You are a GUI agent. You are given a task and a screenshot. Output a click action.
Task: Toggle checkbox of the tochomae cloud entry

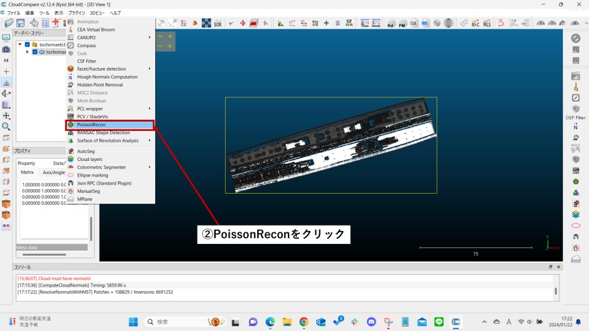click(35, 52)
